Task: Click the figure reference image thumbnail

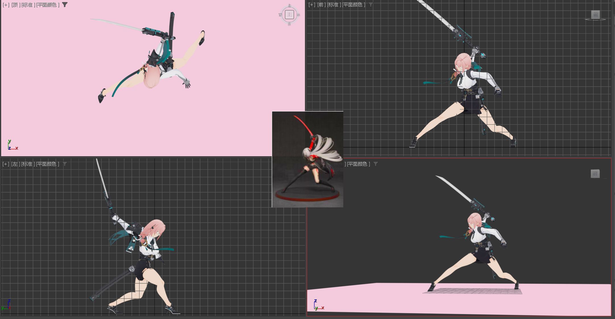Action: (307, 159)
